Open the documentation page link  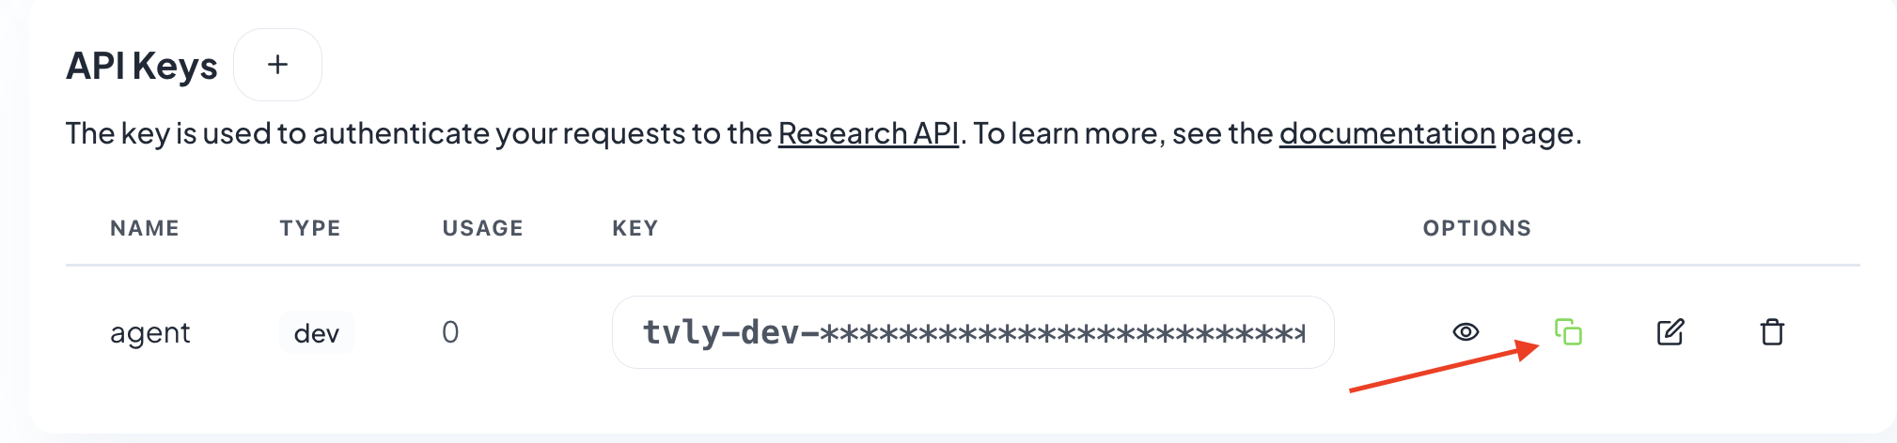(1387, 134)
